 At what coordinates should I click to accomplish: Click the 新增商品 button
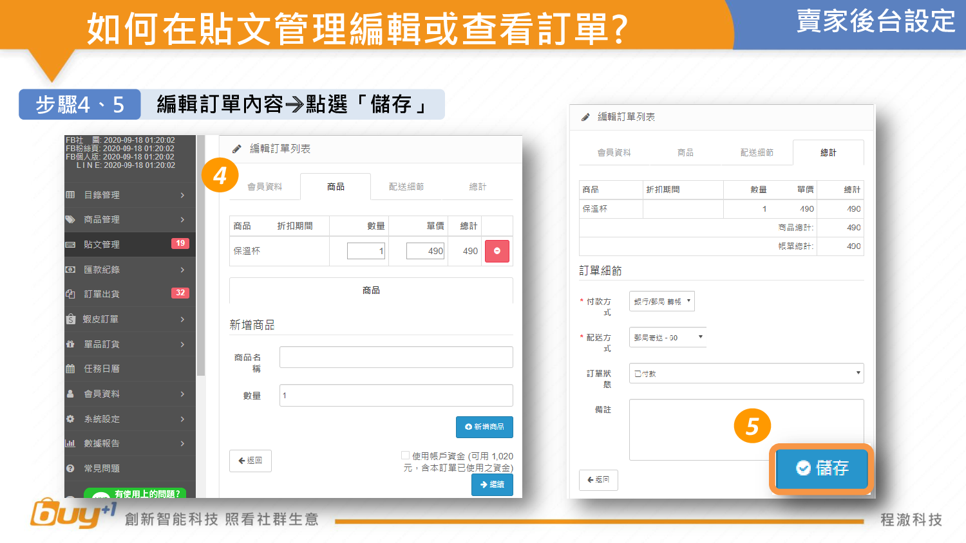484,427
